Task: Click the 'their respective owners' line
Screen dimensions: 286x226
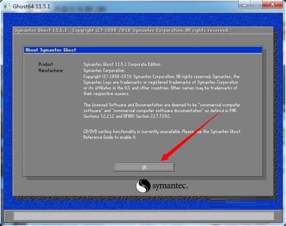Action: (x=106, y=94)
